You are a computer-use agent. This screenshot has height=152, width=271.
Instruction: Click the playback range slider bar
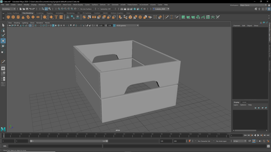click(x=69, y=141)
